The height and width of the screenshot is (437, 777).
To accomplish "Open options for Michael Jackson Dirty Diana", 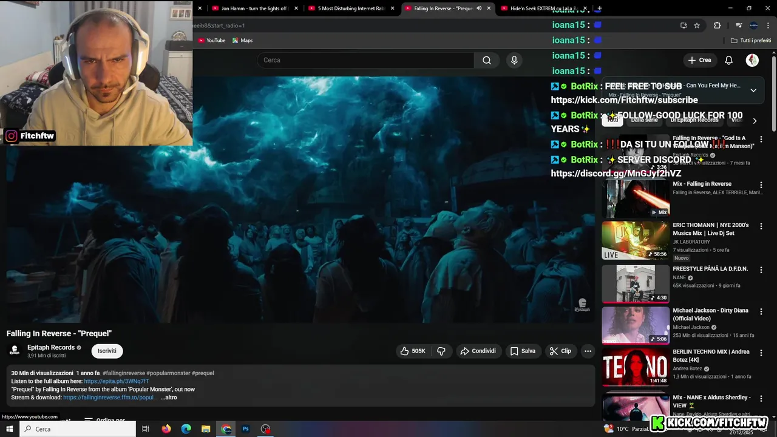I will tap(761, 311).
